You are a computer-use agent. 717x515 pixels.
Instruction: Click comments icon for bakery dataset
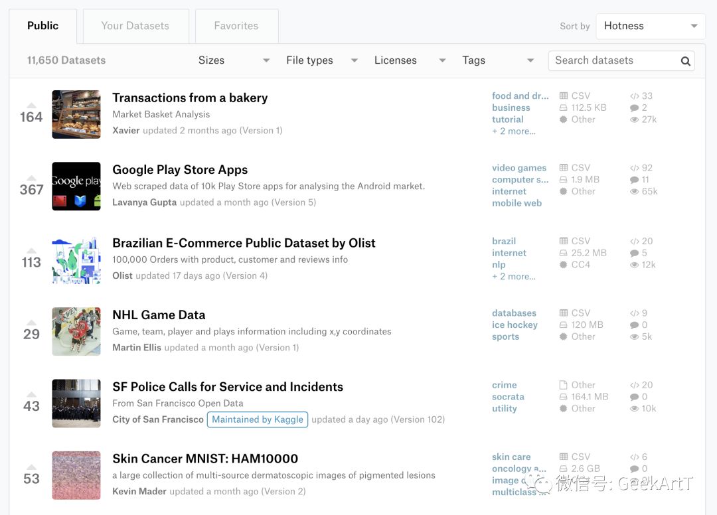(x=634, y=108)
